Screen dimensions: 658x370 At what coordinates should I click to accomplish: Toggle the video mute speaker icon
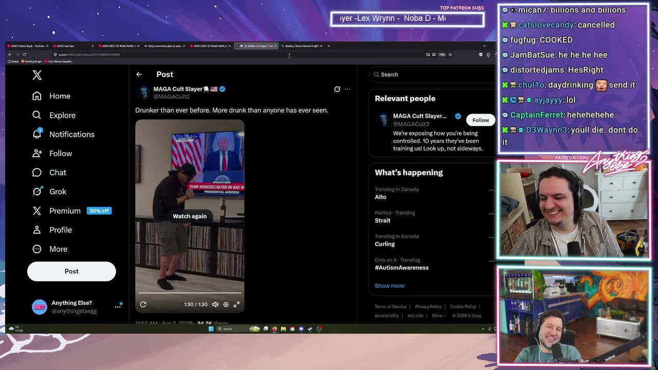[x=215, y=304]
